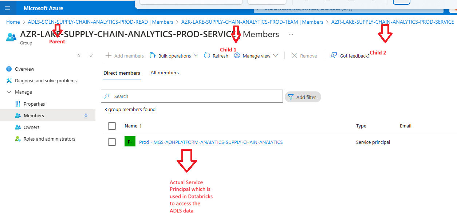Image resolution: width=457 pixels, height=220 pixels.
Task: Click the Email column header
Action: (x=406, y=126)
